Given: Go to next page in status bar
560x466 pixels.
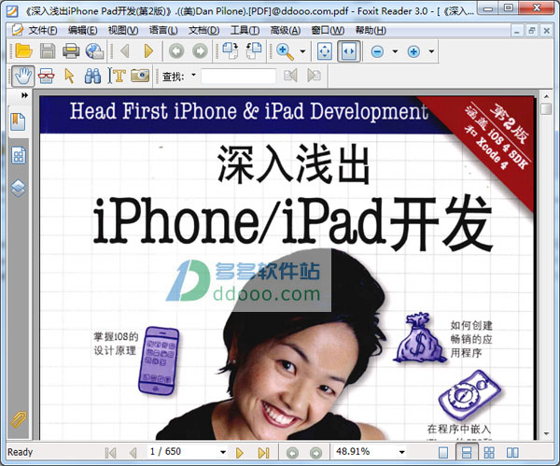Looking at the screenshot, I should tap(240, 453).
